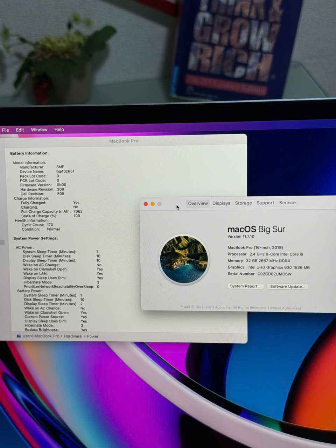Viewport: 336px width, 448px height.
Task: Select the Support tab
Action: pos(265,203)
